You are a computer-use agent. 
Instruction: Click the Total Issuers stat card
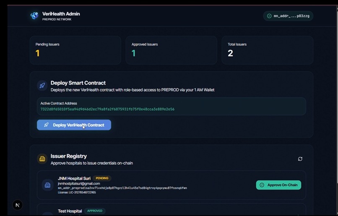[x=267, y=50]
